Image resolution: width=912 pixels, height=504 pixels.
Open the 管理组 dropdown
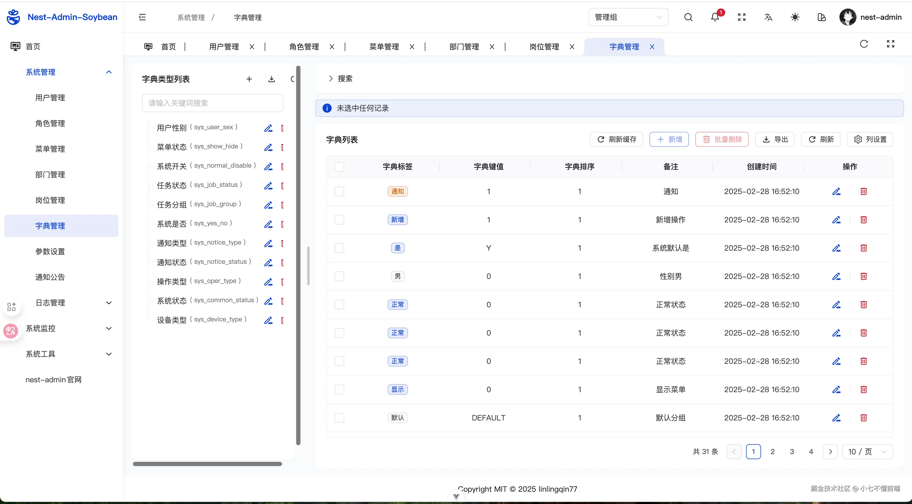(x=628, y=17)
